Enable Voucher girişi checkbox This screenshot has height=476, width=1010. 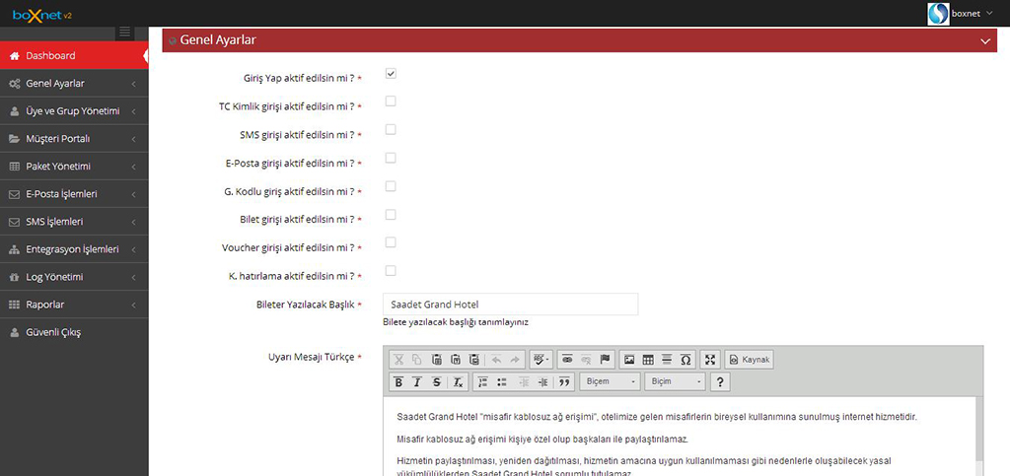[391, 242]
